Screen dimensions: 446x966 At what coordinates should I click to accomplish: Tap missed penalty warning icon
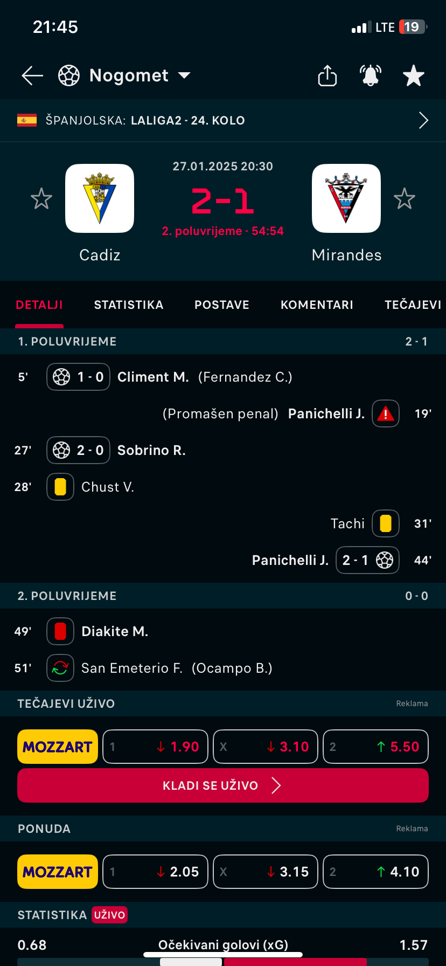(386, 413)
